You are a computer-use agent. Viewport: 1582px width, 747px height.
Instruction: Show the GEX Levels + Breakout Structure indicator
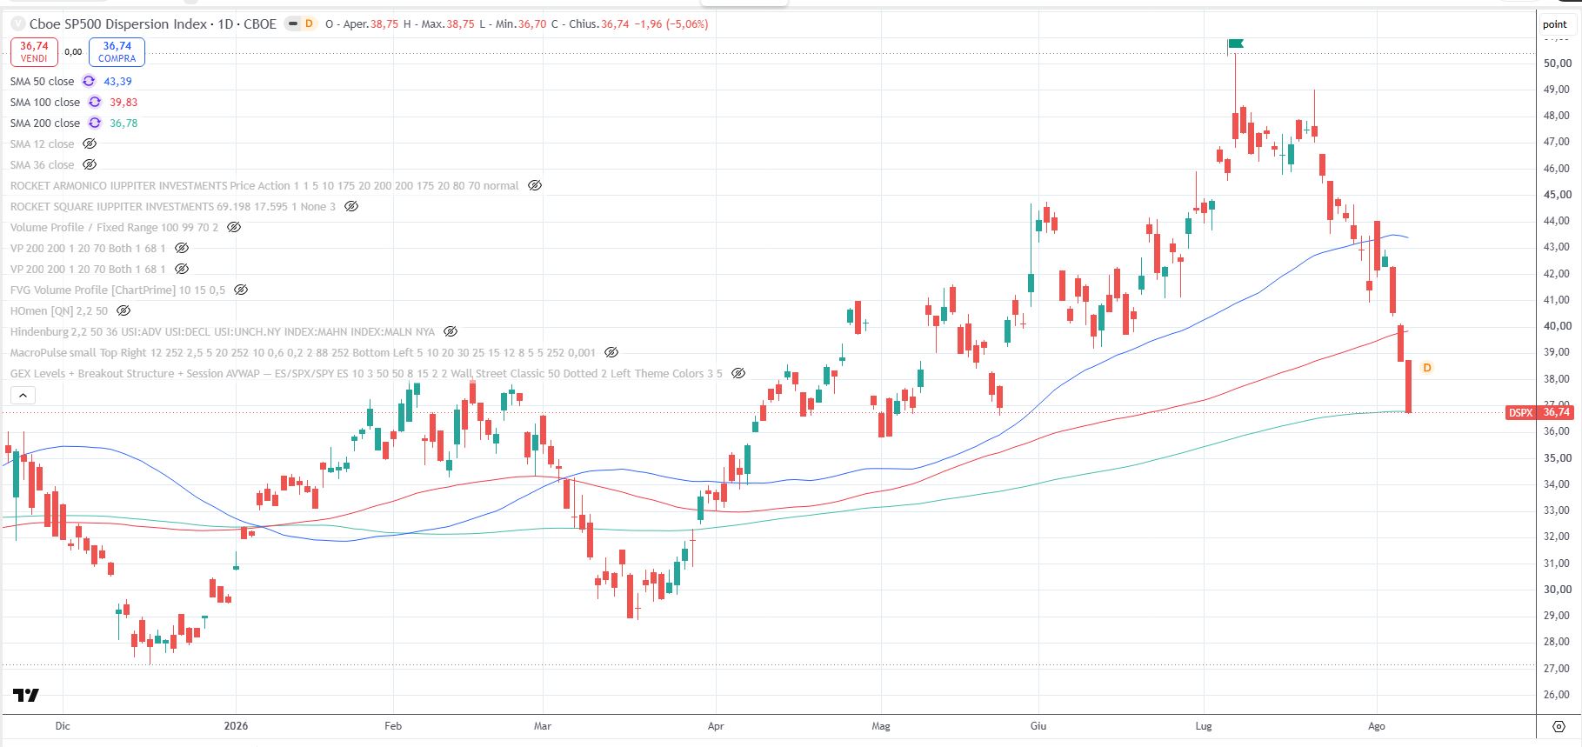738,373
